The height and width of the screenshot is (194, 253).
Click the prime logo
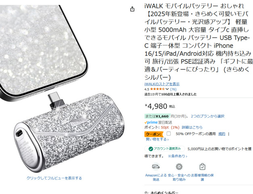(151, 122)
